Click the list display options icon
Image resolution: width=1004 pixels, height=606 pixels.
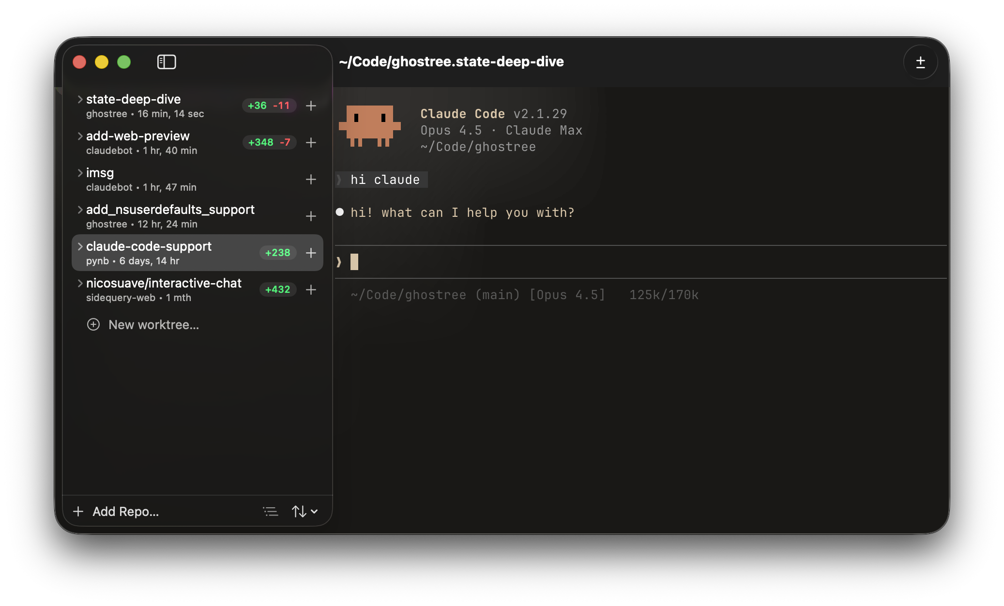pyautogui.click(x=271, y=511)
